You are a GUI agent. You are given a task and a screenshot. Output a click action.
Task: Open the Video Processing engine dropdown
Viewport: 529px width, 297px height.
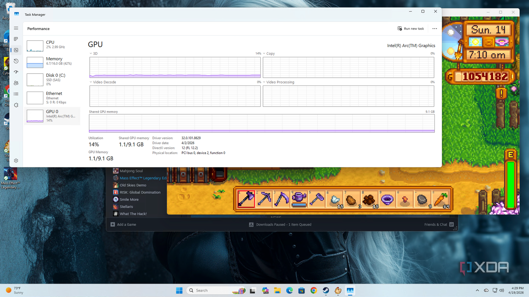click(278, 82)
